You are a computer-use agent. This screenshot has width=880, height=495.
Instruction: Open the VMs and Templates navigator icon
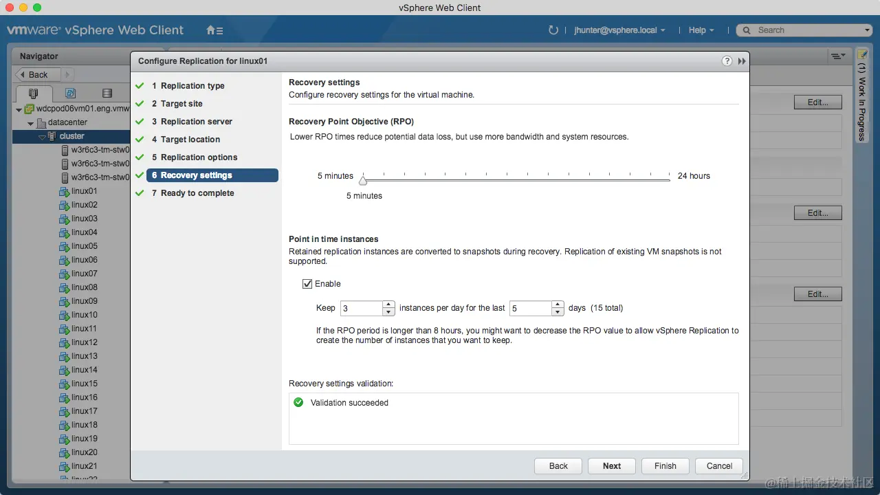[x=70, y=92]
